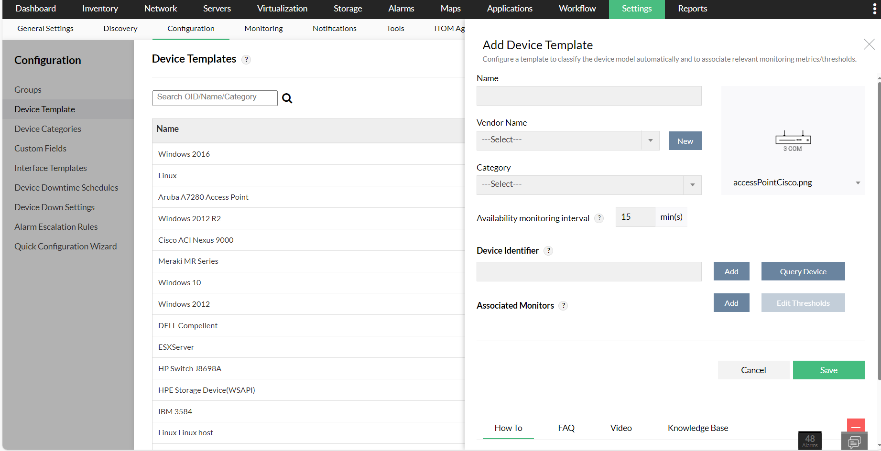This screenshot has height=451, width=881.
Task: Switch to the Reports menu
Action: [692, 9]
